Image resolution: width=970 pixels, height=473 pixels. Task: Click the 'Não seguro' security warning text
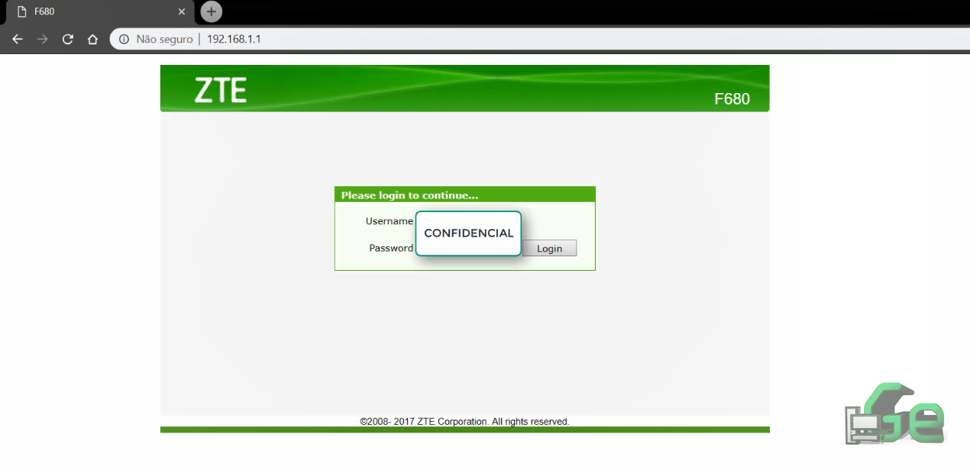pos(164,39)
